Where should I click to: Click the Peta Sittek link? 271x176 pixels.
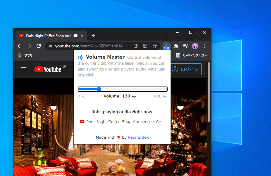pyautogui.click(x=138, y=137)
